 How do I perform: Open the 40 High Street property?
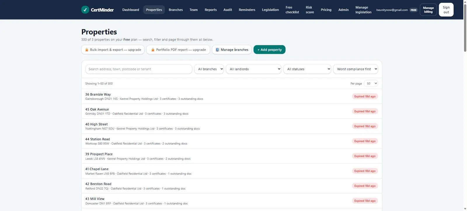[x=231, y=126]
